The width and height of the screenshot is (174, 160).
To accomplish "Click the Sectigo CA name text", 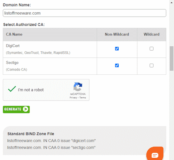I will click(x=12, y=62).
